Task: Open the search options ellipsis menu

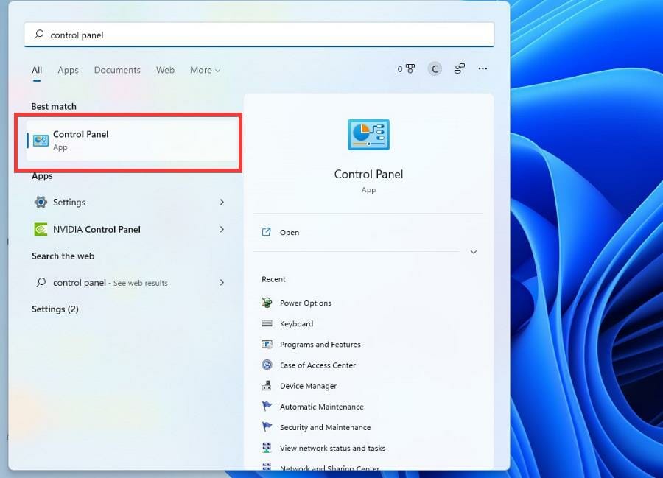Action: click(483, 68)
